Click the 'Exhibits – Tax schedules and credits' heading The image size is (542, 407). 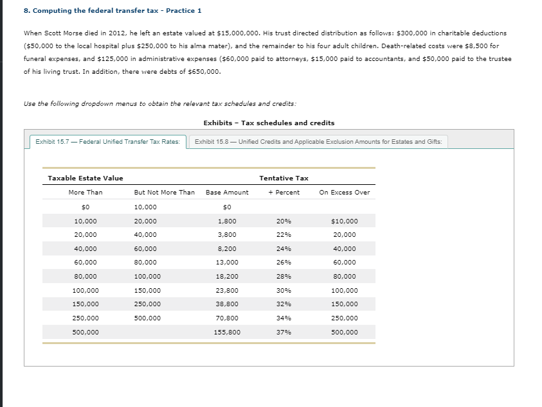[x=269, y=123]
